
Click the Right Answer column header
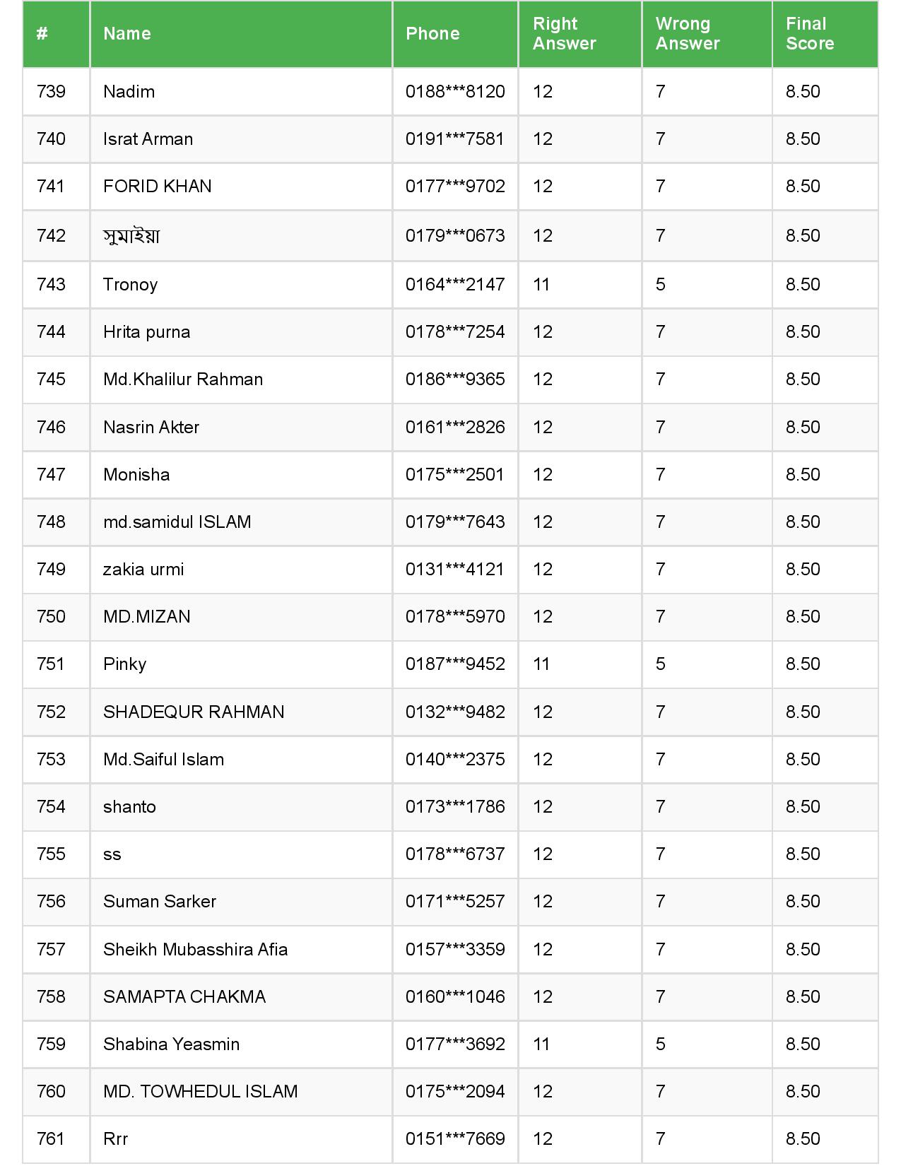coord(564,34)
